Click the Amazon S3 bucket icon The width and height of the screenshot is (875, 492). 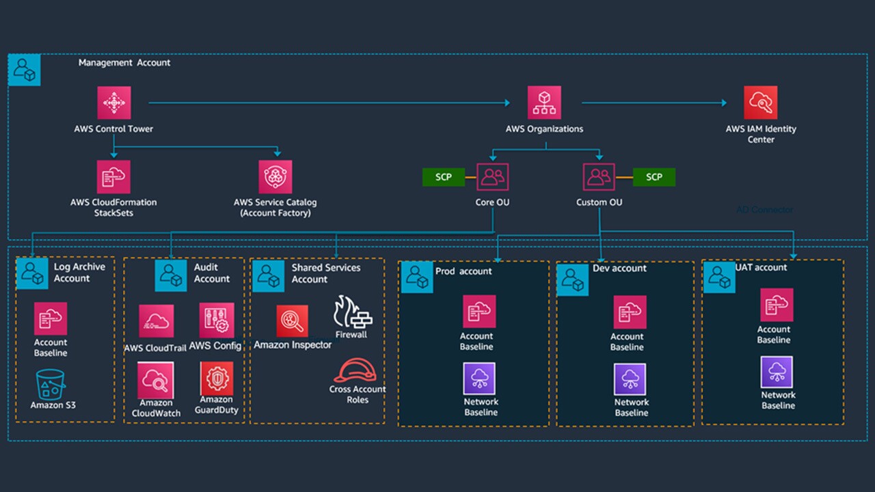pos(51,383)
